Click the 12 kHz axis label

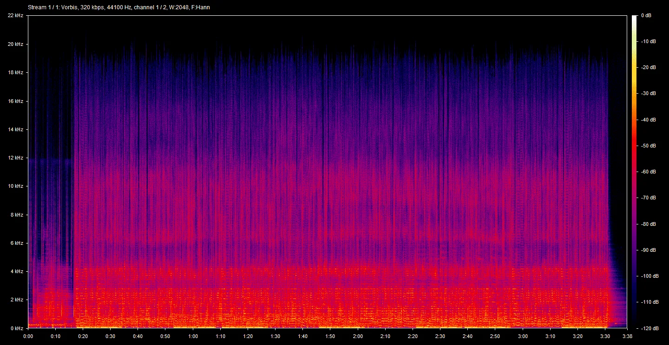(15, 158)
